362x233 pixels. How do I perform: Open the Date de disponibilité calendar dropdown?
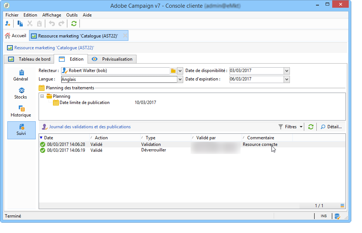287,71
